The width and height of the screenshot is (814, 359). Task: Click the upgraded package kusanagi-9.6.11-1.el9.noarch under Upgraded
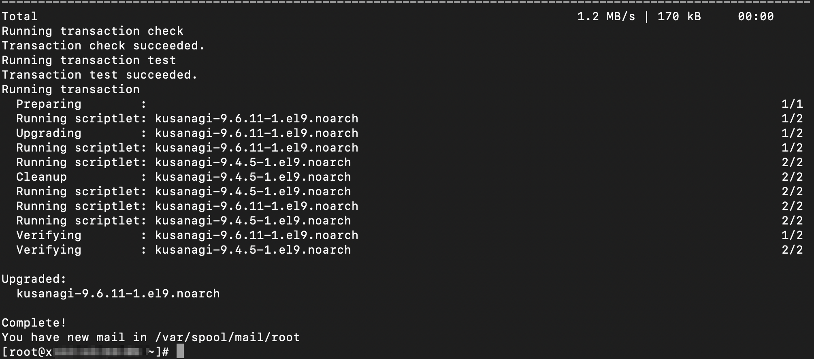tap(118, 293)
